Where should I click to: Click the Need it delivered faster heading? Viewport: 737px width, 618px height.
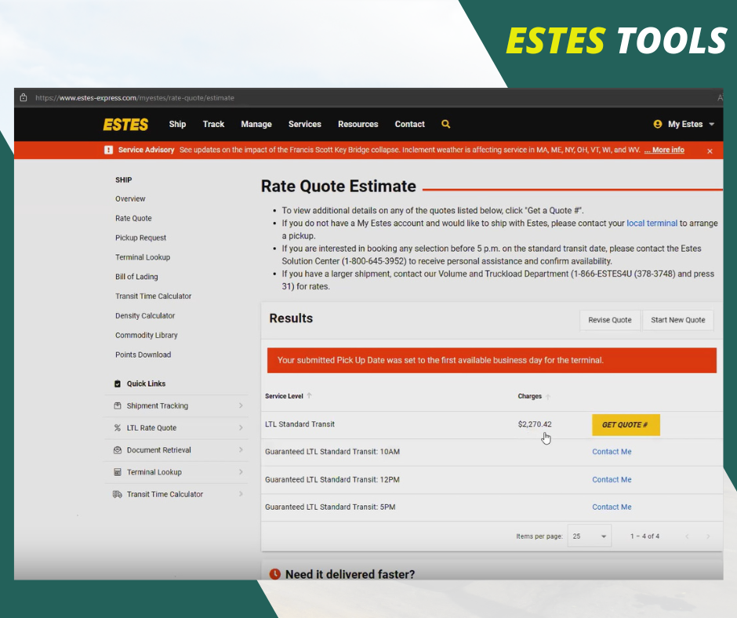coord(350,574)
